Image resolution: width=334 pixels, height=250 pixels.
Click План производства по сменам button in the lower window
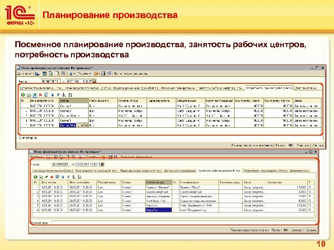click(250, 230)
